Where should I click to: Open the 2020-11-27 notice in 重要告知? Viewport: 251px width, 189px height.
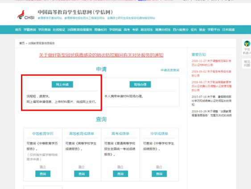tap(211, 63)
